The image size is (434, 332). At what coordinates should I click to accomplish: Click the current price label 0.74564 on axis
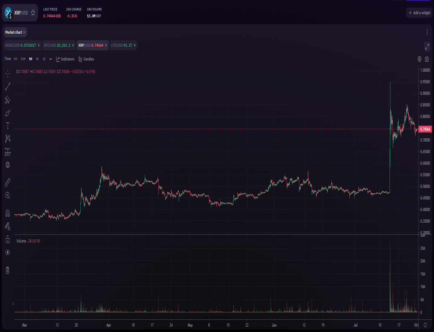(426, 129)
